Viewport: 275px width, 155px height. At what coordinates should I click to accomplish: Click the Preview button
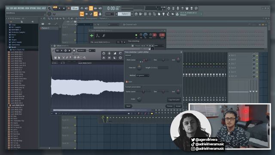(170, 106)
